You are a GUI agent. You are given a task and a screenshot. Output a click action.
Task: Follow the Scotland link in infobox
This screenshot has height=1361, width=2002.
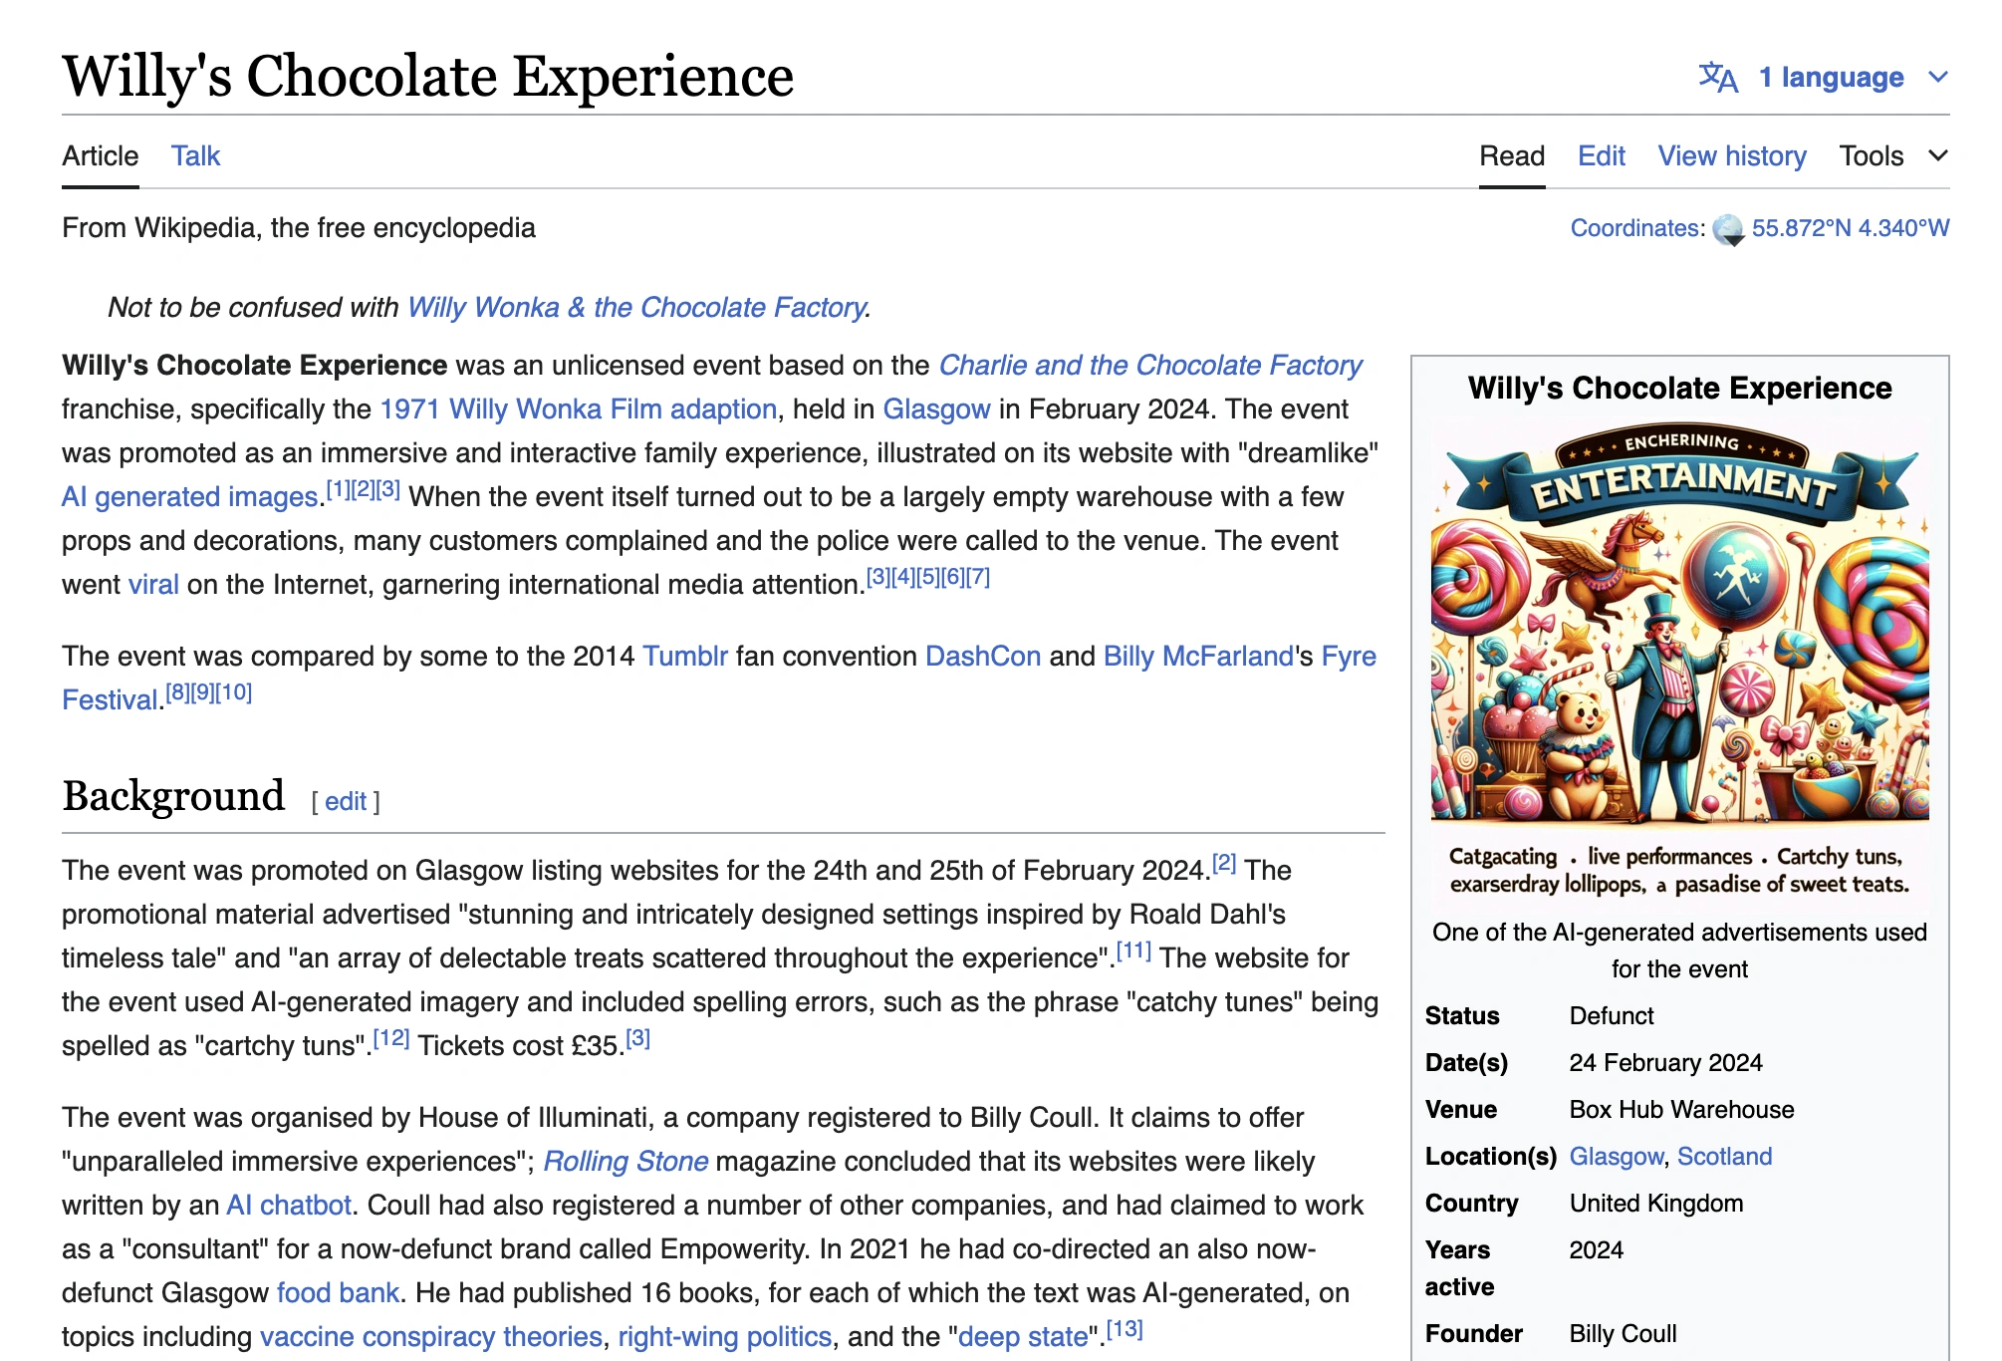coord(1724,1156)
